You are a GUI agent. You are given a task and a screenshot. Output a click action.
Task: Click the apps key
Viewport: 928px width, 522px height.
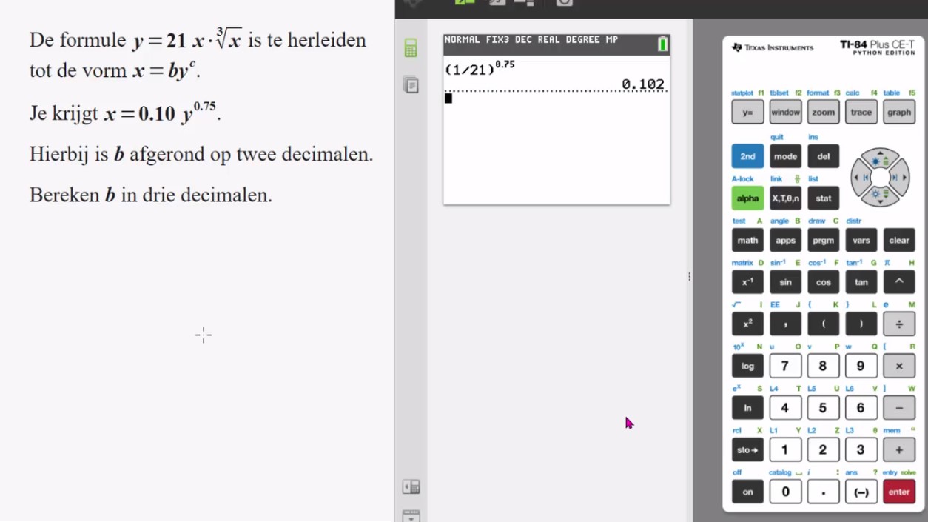pos(785,240)
